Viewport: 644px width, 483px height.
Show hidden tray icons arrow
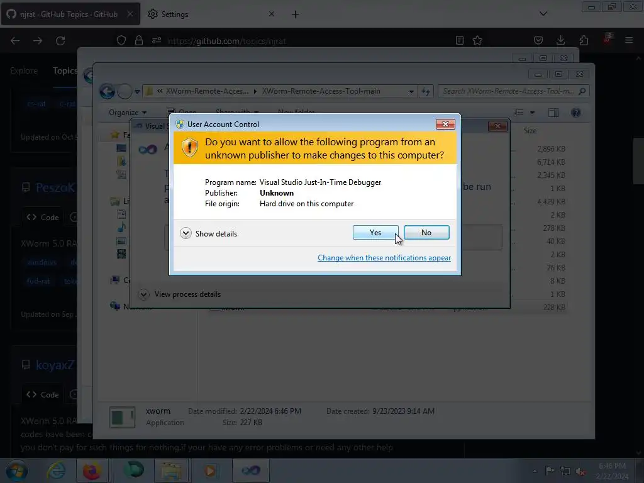point(535,471)
